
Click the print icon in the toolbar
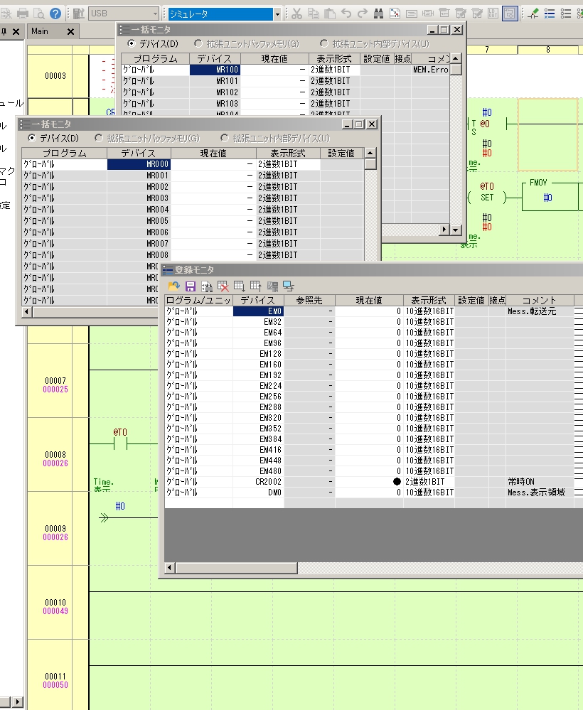23,14
